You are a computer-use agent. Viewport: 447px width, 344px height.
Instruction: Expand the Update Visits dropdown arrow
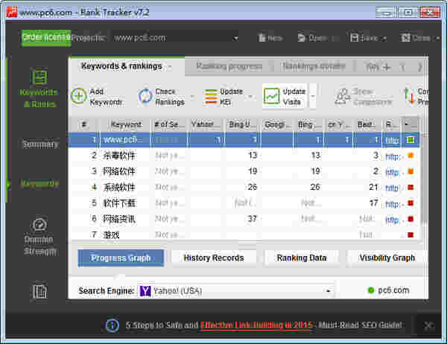[312, 97]
